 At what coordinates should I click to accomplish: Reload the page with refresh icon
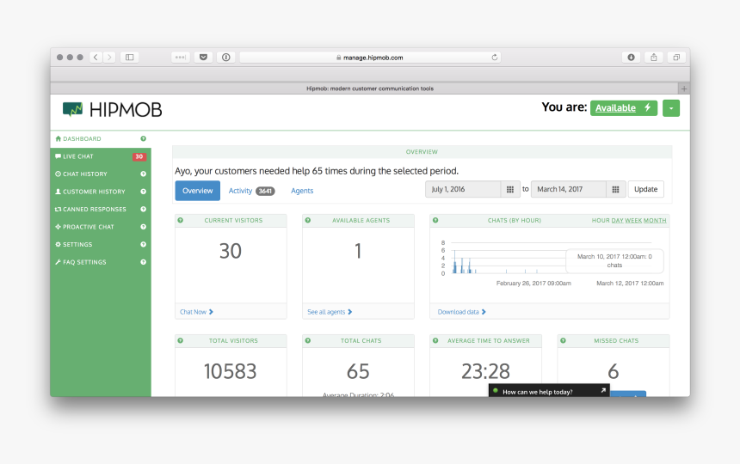(494, 57)
